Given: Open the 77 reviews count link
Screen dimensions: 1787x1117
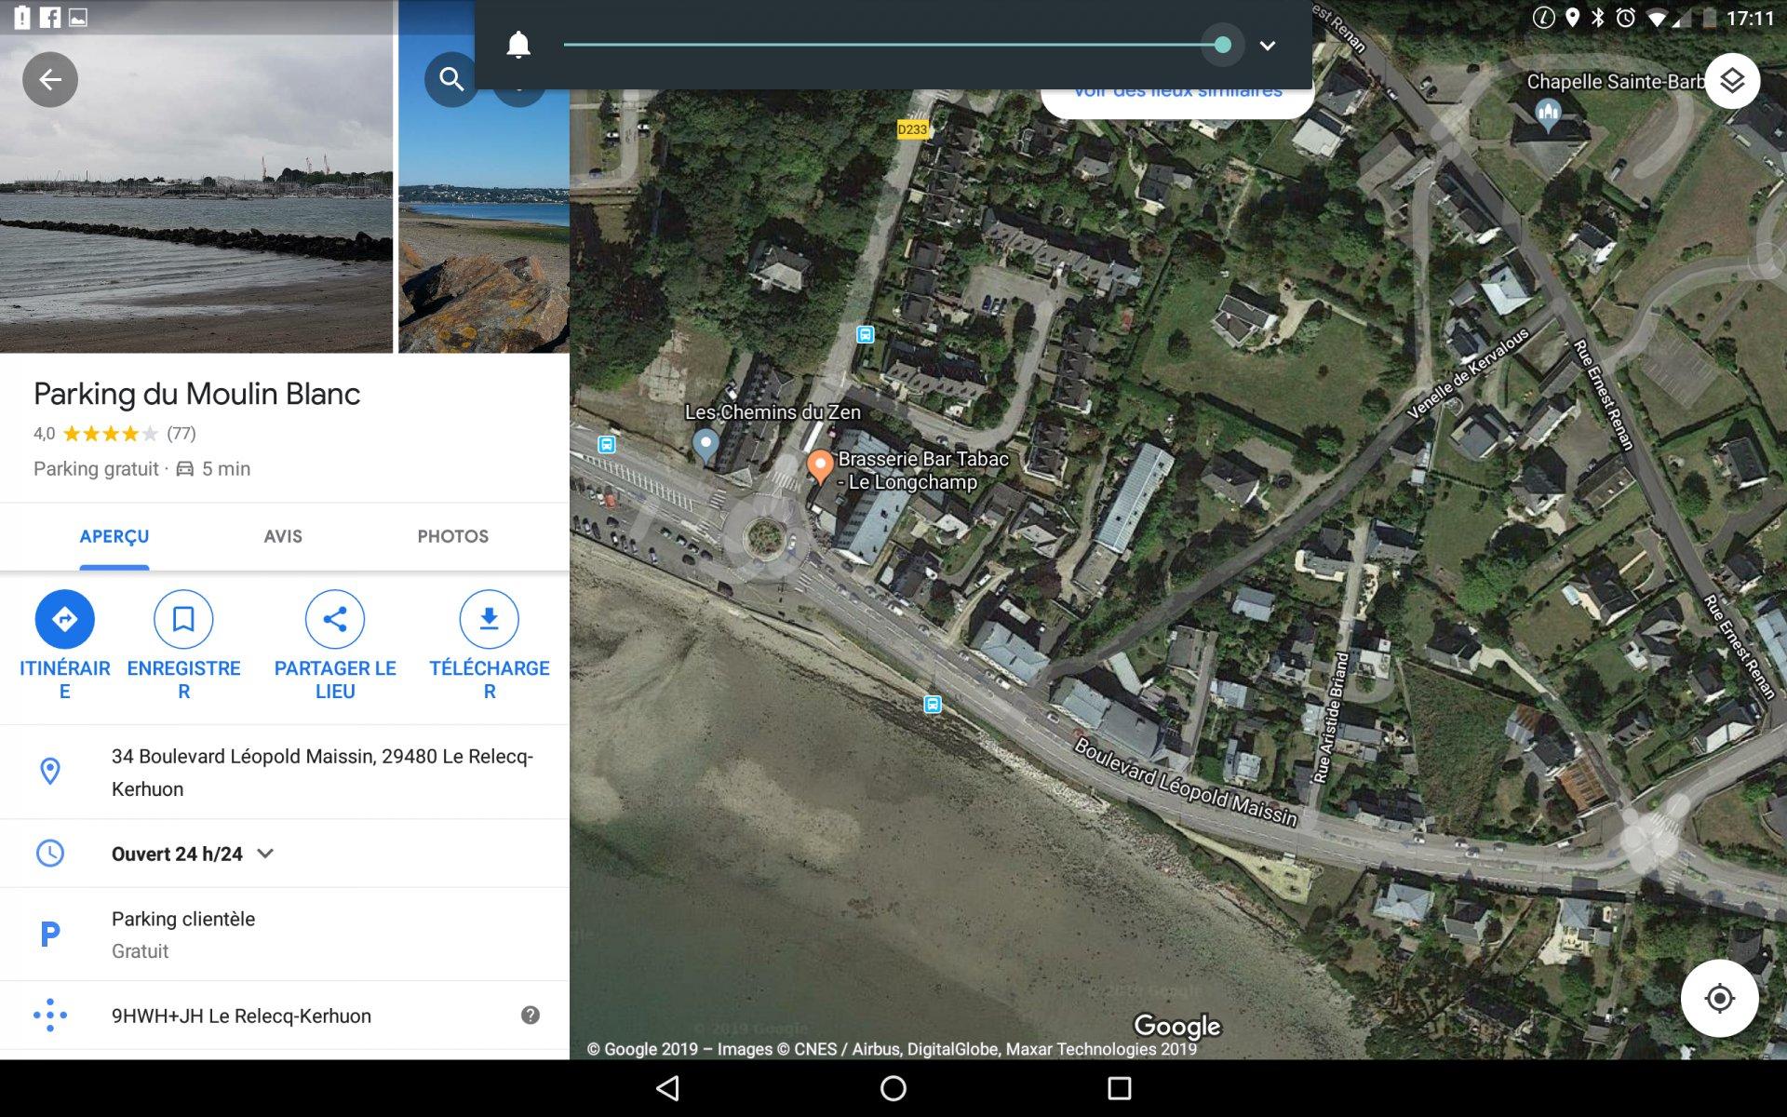Looking at the screenshot, I should click(181, 434).
